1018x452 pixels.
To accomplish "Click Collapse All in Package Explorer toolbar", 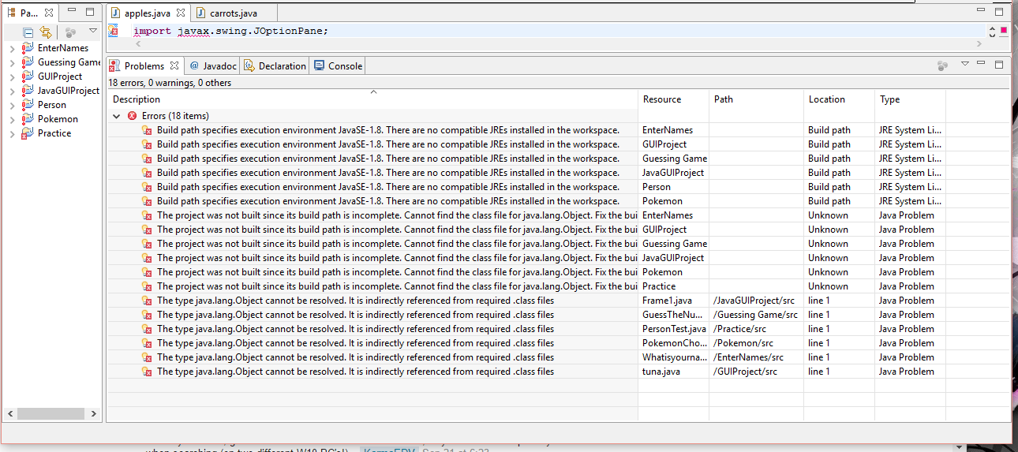I will (x=28, y=32).
